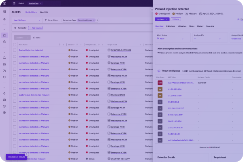Click the Show Filters funnel icon
This screenshot has width=243, height=162.
(x=45, y=20)
